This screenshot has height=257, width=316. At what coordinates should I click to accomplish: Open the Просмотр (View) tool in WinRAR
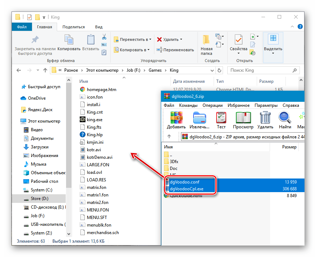pos(243,118)
